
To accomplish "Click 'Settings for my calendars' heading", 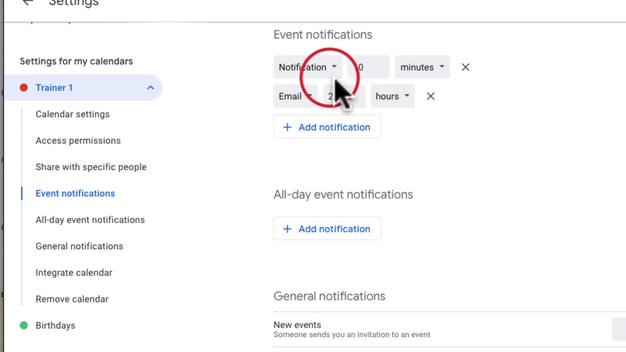I will [76, 61].
